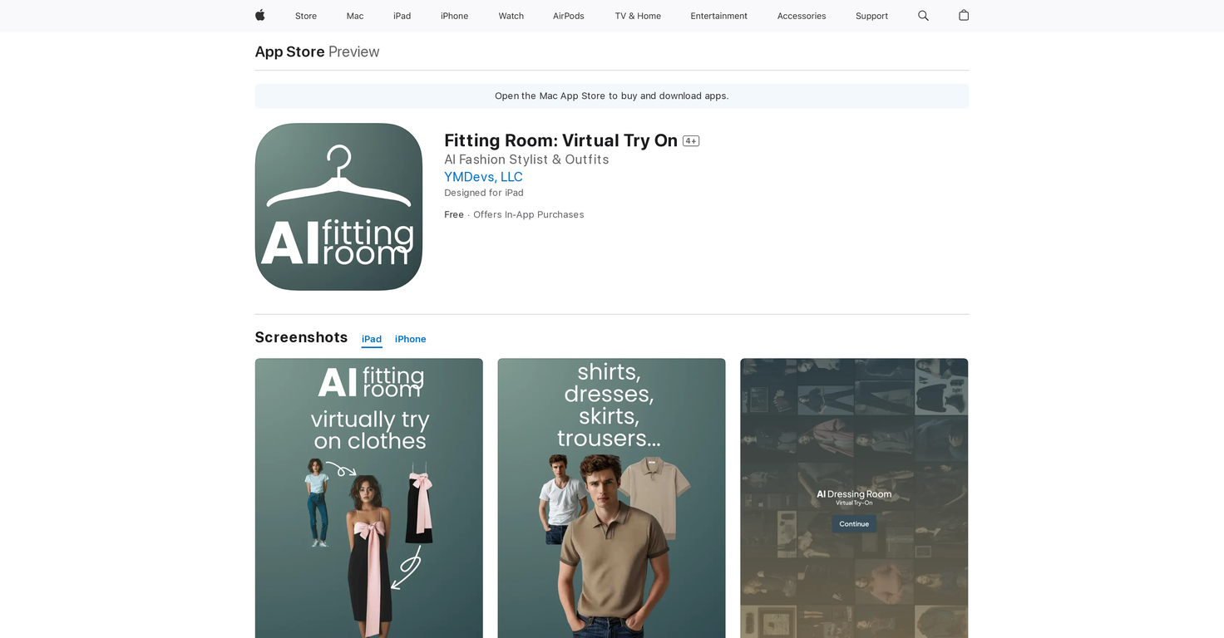Open the Mac App Store banner link
This screenshot has height=638, width=1224.
(611, 96)
